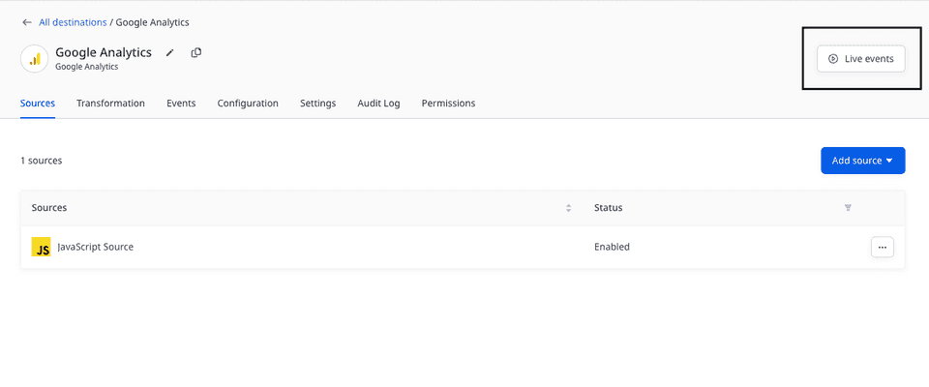The image size is (929, 387).
Task: Sort table by Sources column arrows
Action: 569,208
